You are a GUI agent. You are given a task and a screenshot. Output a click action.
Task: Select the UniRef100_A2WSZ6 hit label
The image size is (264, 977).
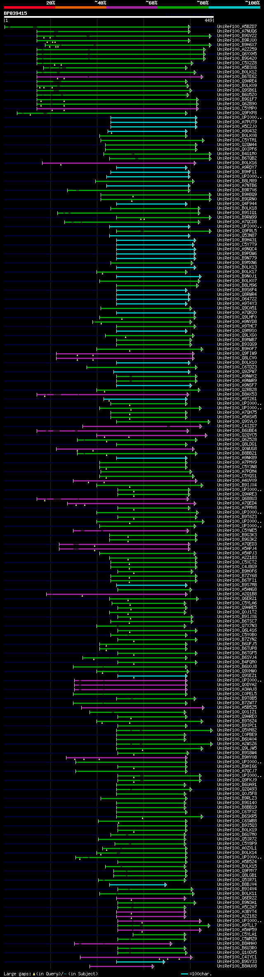[x=237, y=743]
